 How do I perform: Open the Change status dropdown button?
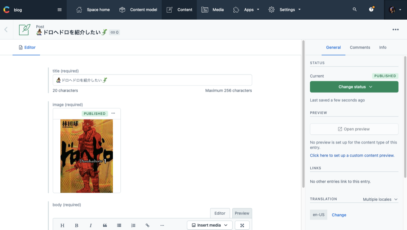pyautogui.click(x=354, y=87)
